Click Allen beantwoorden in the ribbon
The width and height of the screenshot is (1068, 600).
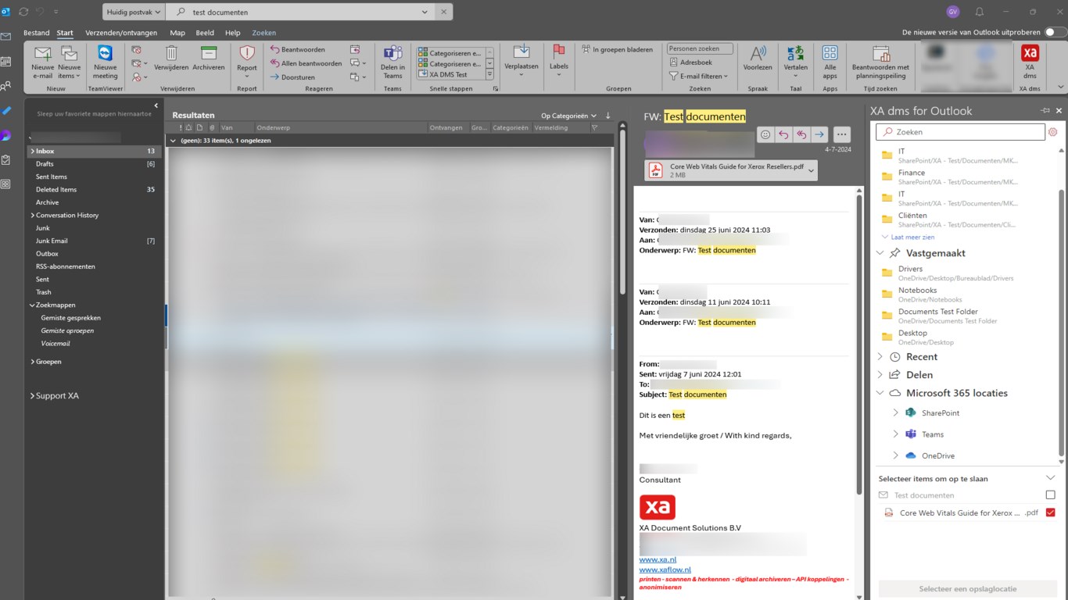(306, 63)
